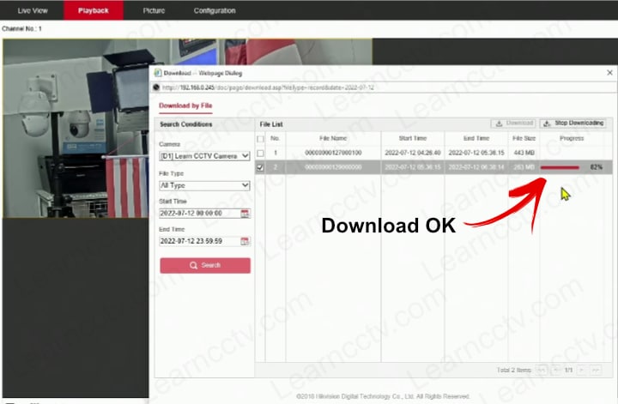
Task: Open the Configuration tab
Action: tap(215, 10)
